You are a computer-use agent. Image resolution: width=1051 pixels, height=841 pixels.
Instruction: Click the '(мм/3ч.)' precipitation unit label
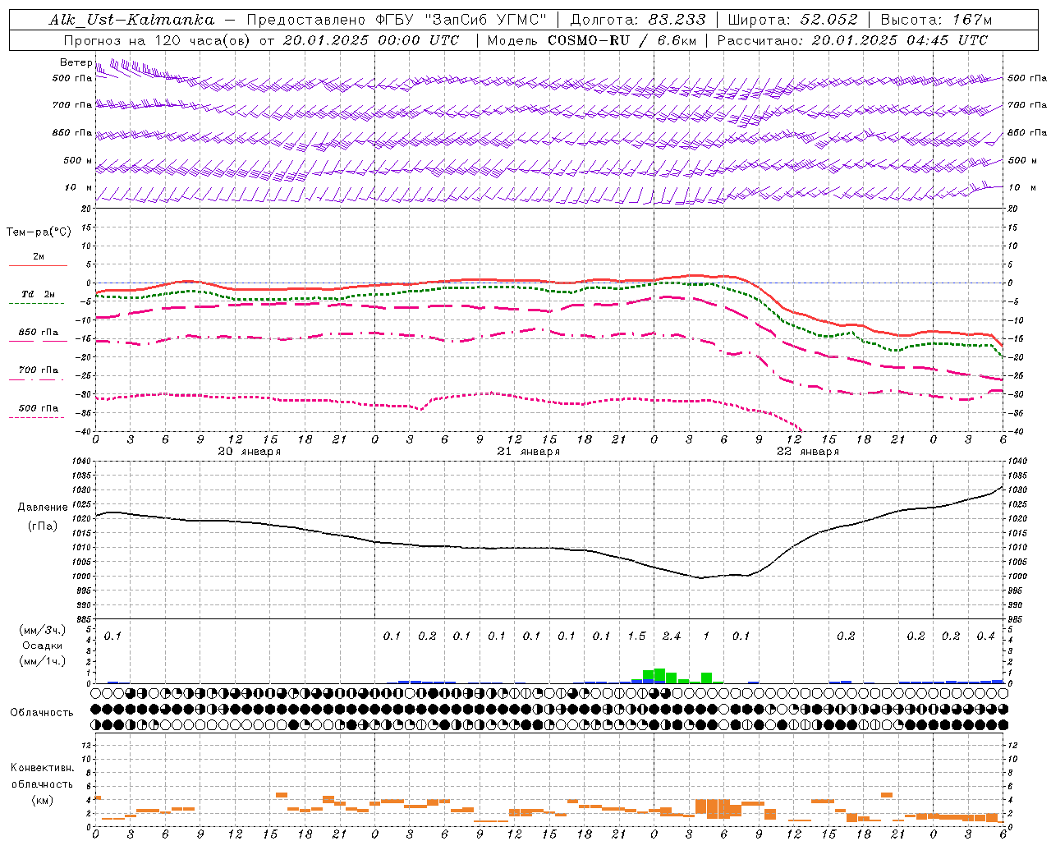[43, 631]
